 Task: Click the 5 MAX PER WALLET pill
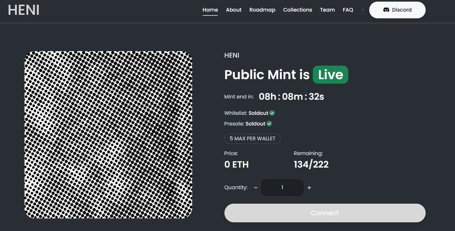(253, 138)
